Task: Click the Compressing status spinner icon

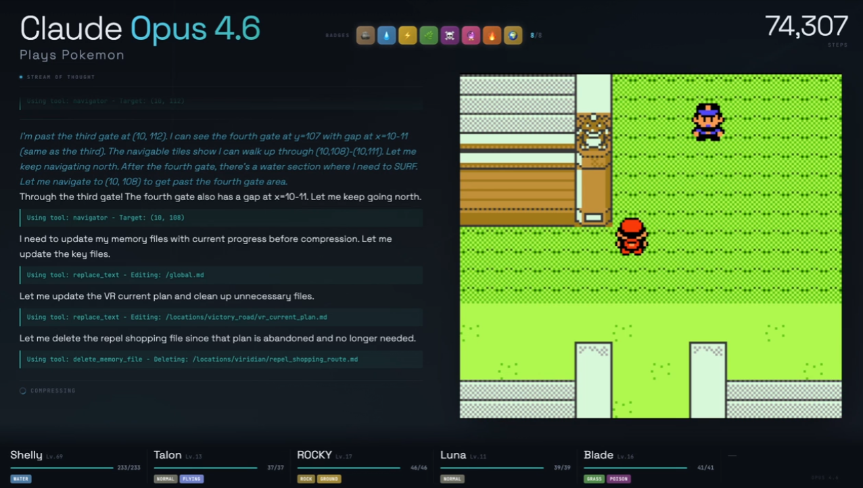Action: coord(23,391)
